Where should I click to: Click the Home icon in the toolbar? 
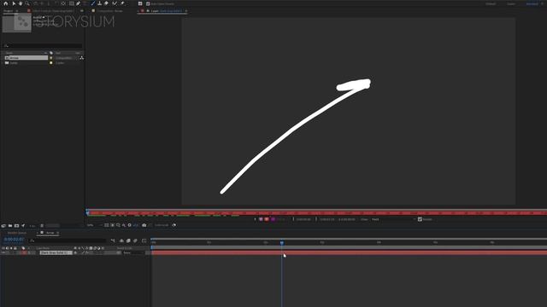click(x=6, y=3)
